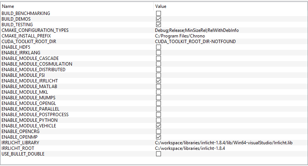Edit the CMAKE_INSTALL_PREFIX value field
The width and height of the screenshot is (308, 166).
coord(231,36)
